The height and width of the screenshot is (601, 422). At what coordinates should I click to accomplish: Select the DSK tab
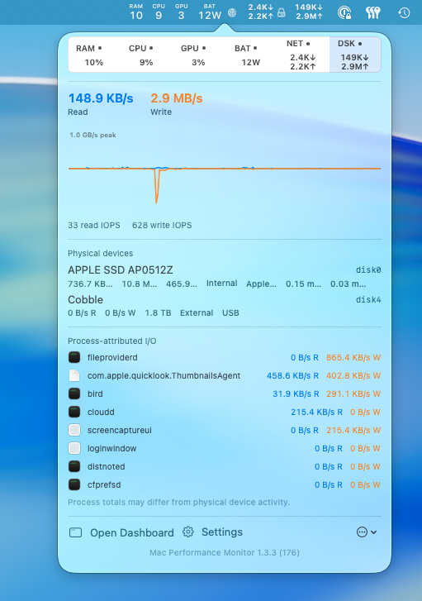(355, 55)
